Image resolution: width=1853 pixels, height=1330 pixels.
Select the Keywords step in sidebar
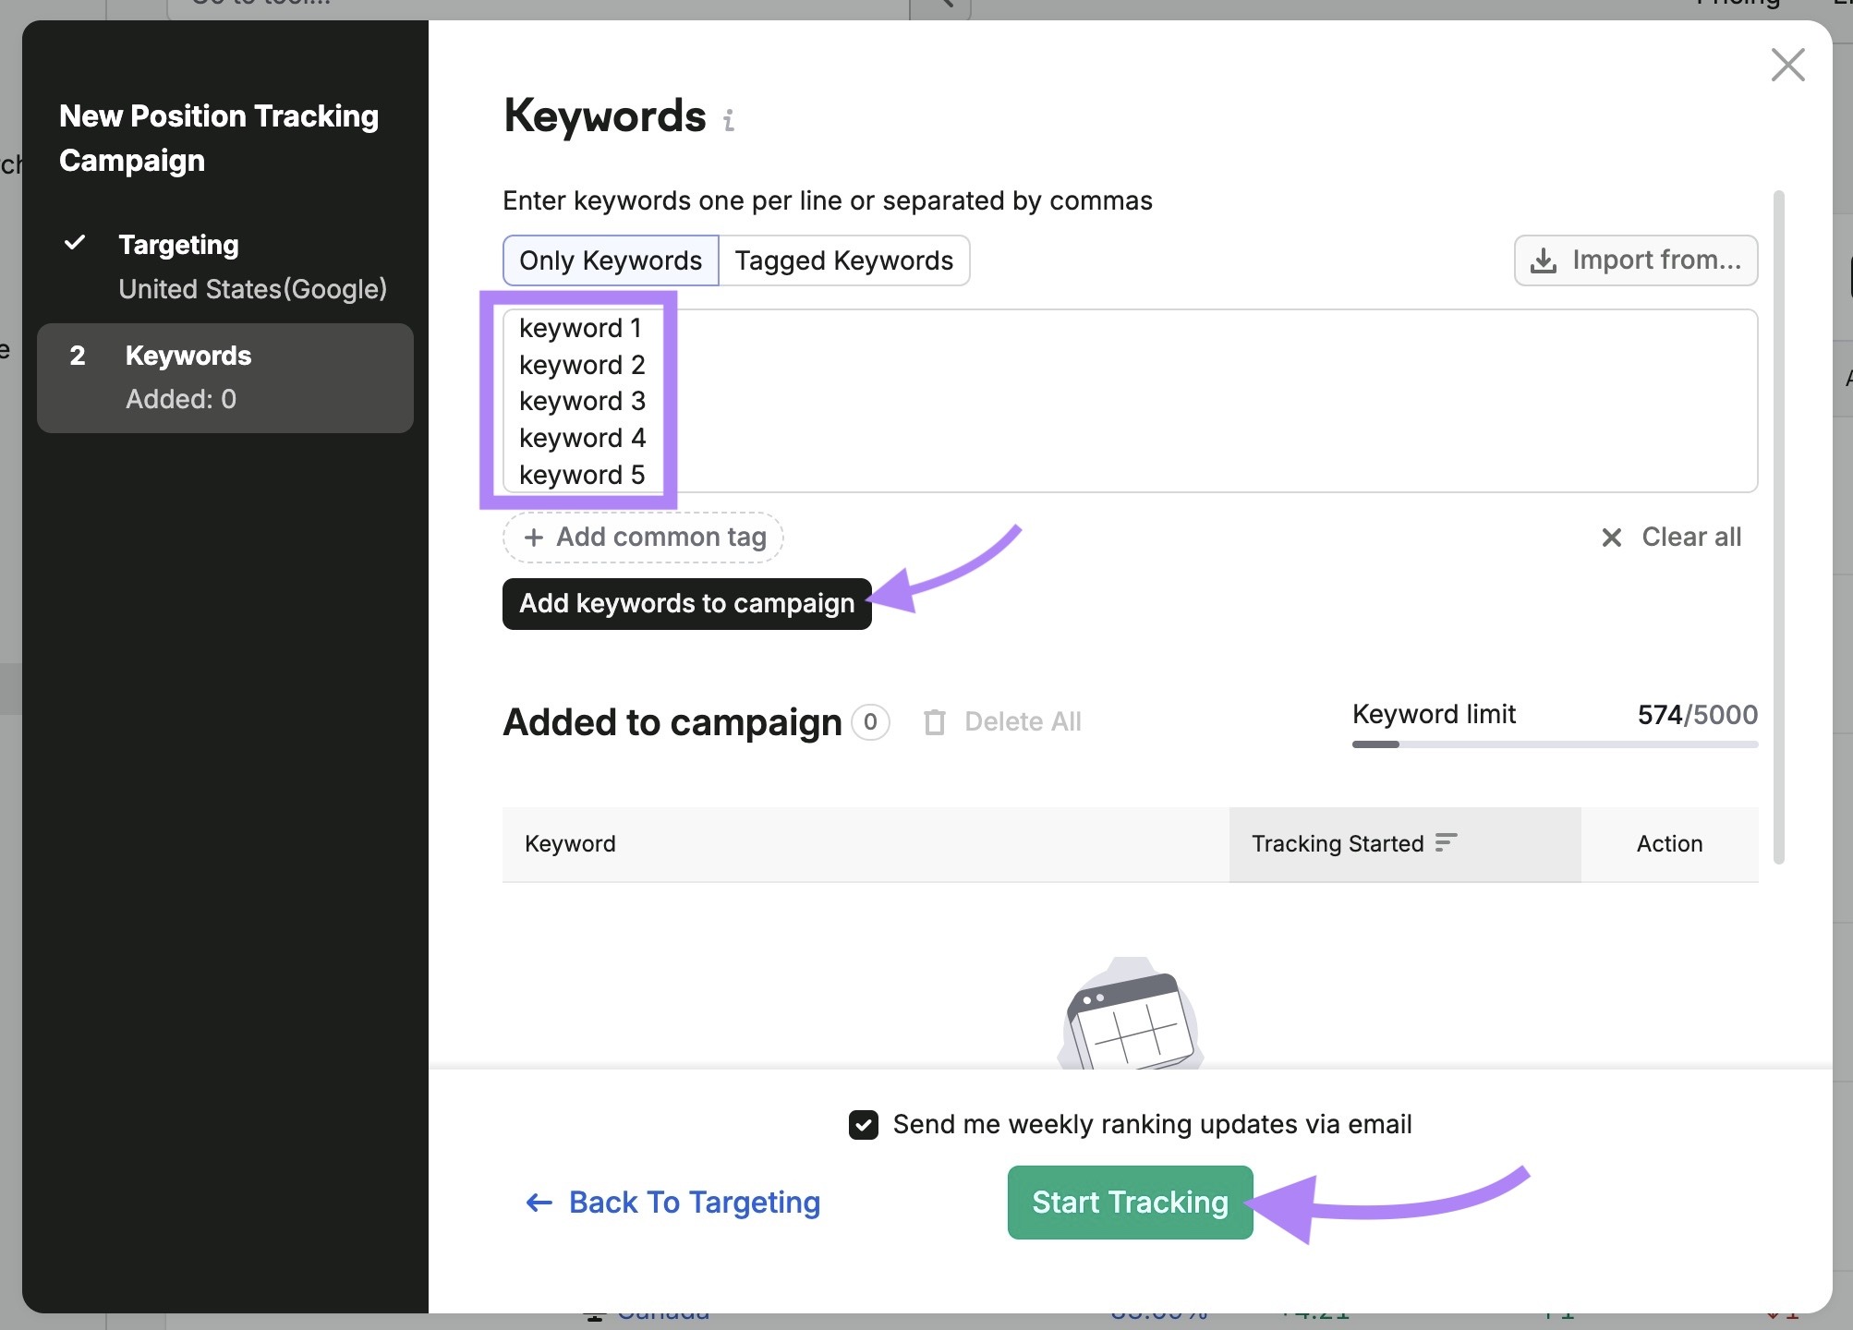click(224, 378)
